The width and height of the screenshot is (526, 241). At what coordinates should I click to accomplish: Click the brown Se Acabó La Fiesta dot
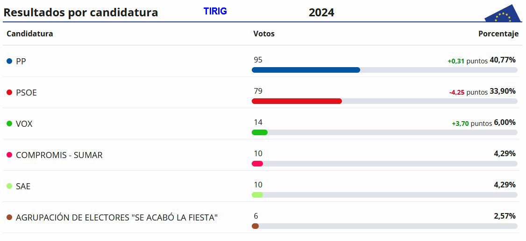coord(9,218)
